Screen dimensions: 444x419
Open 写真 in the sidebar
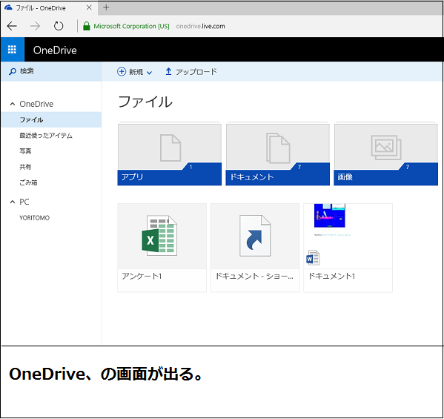click(x=25, y=151)
